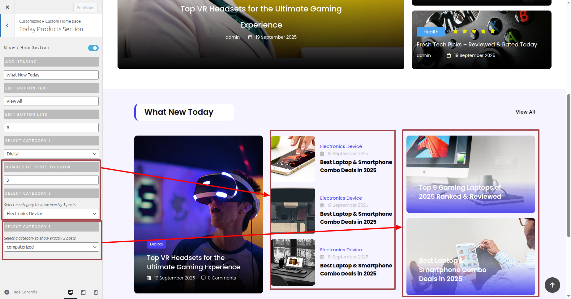Click the Number of Posts input field
The height and width of the screenshot is (299, 571).
(51, 180)
